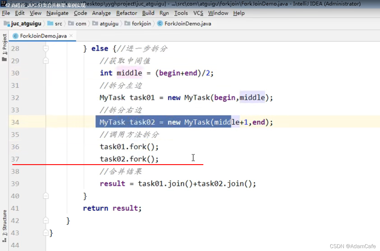Click line number 30 in gutter
This screenshot has width=380, height=251.
pyautogui.click(x=15, y=73)
